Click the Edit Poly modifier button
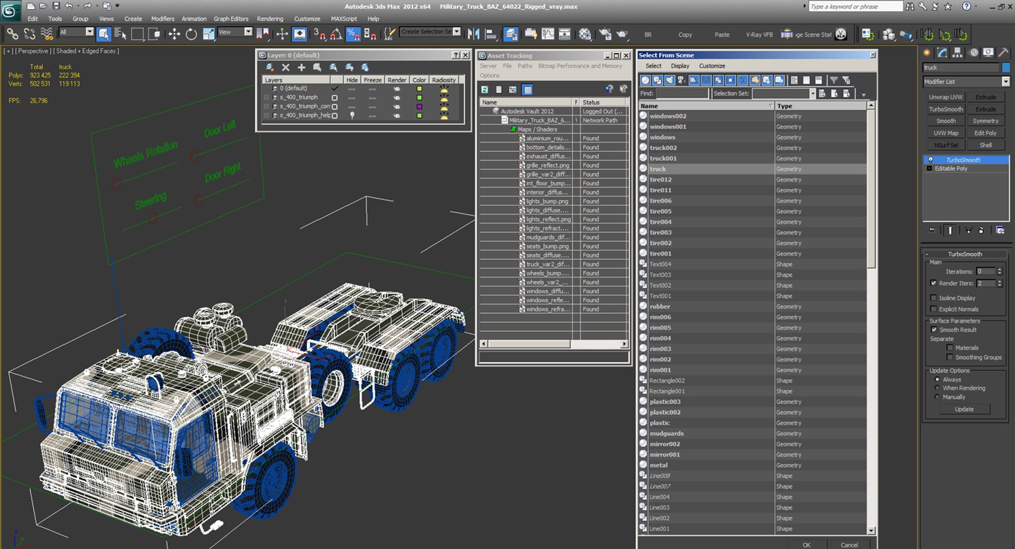The width and height of the screenshot is (1015, 549). coord(985,133)
